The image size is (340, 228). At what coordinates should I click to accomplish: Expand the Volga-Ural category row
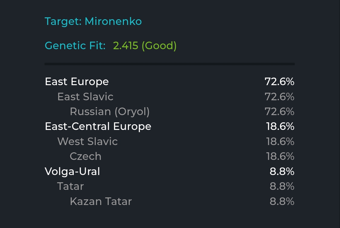tap(170, 171)
